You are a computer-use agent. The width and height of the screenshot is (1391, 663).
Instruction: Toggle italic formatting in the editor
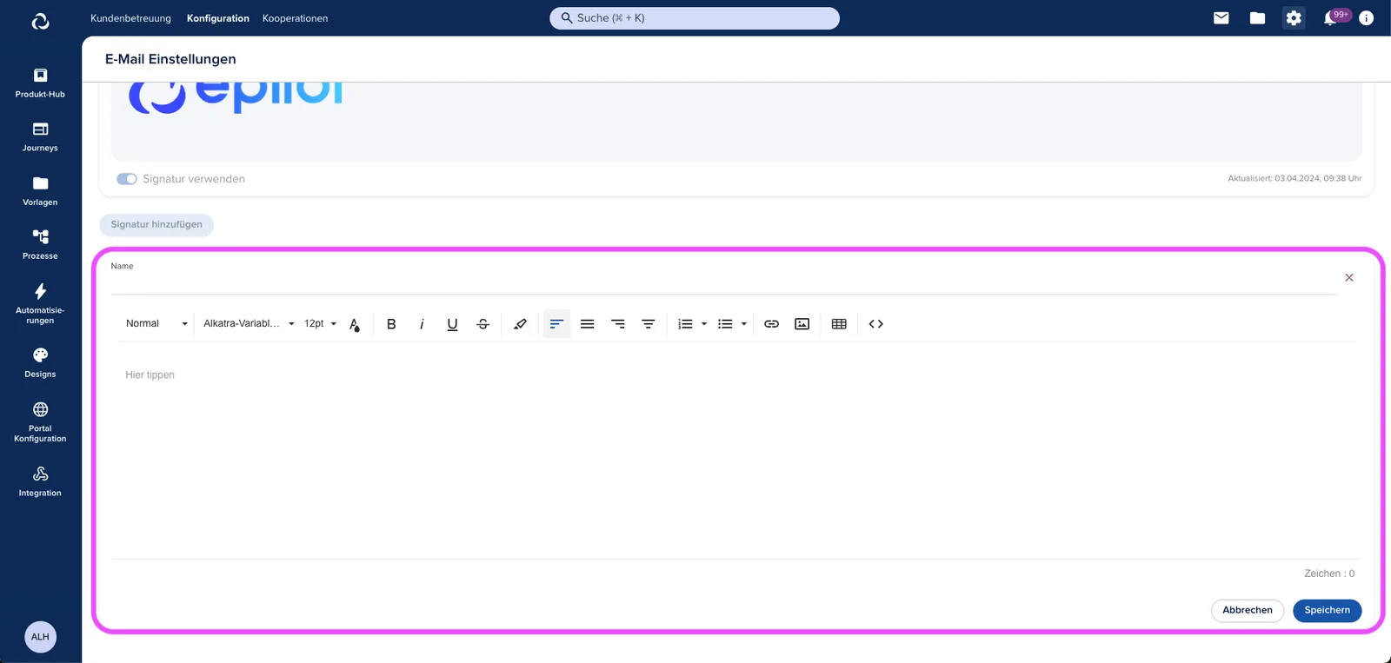pyautogui.click(x=422, y=324)
